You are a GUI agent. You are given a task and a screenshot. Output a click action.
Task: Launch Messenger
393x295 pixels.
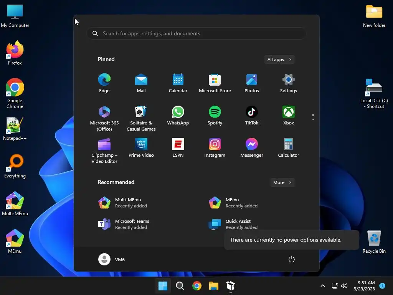[x=252, y=148]
